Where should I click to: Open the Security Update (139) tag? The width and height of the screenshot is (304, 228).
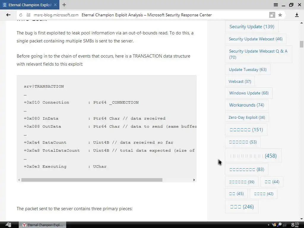pyautogui.click(x=252, y=26)
